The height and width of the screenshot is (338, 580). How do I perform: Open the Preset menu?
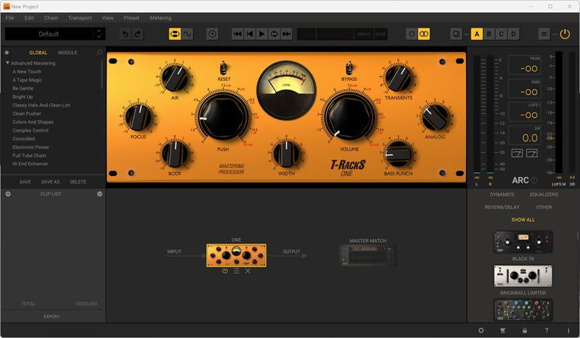click(132, 18)
